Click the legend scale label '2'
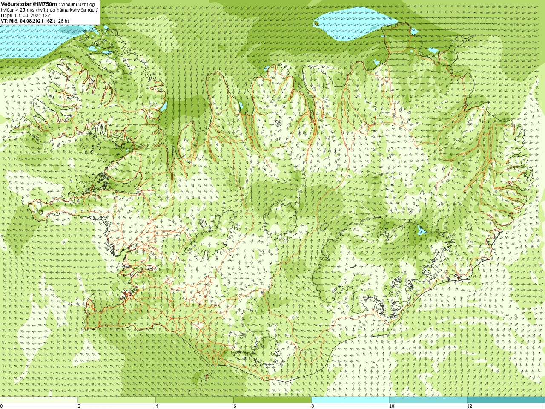The width and height of the screenshot is (545, 409). [79, 406]
